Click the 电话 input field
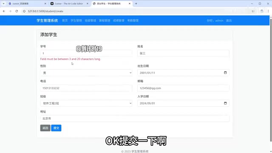The width and height of the screenshot is (272, 153). pos(86,88)
